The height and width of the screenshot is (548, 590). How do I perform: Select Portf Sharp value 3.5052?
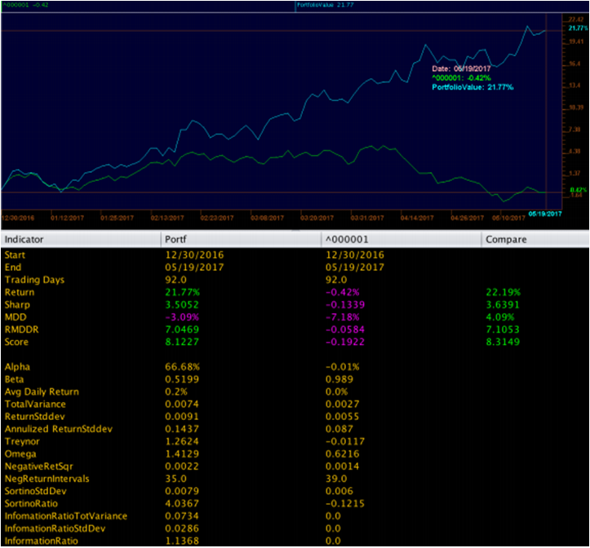[x=182, y=305]
